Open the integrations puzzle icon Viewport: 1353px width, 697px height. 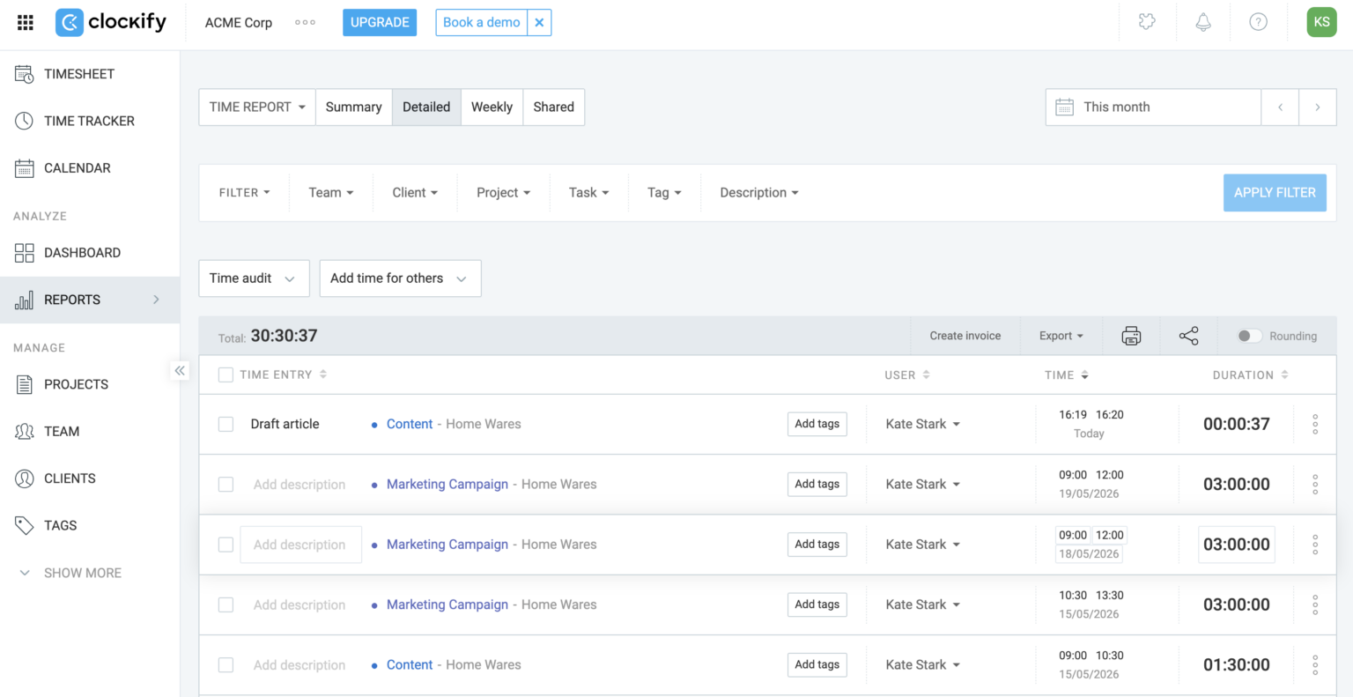(x=1147, y=22)
